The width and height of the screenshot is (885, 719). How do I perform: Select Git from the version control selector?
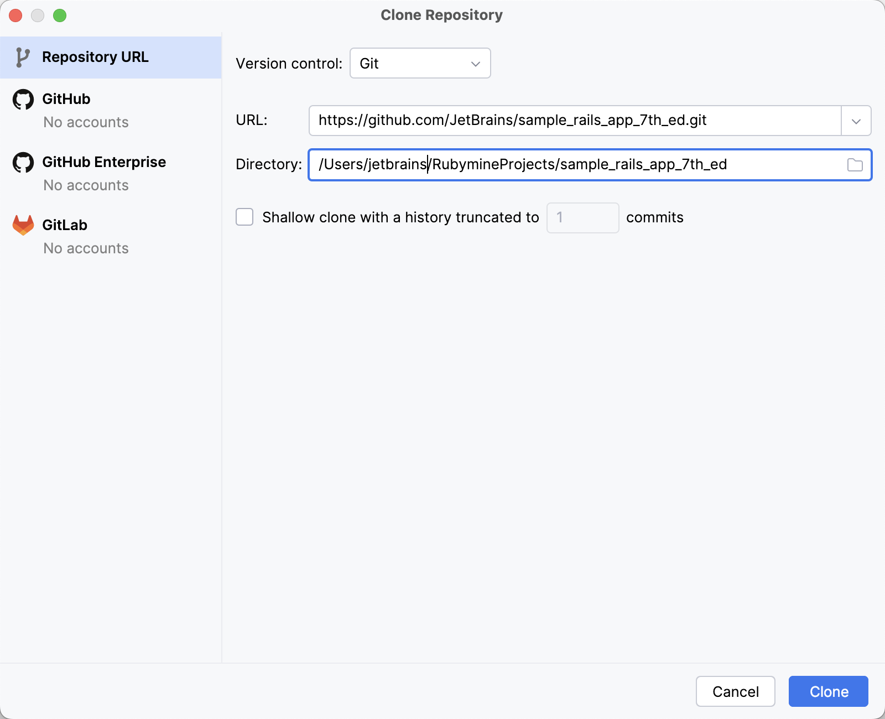(420, 63)
